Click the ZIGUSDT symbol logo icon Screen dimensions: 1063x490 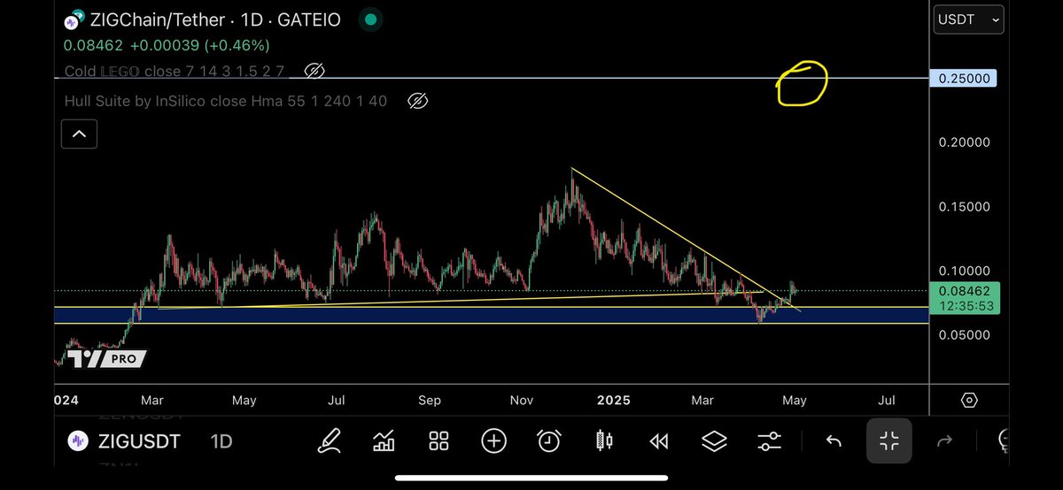[78, 440]
